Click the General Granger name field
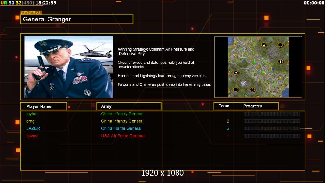 point(77,19)
